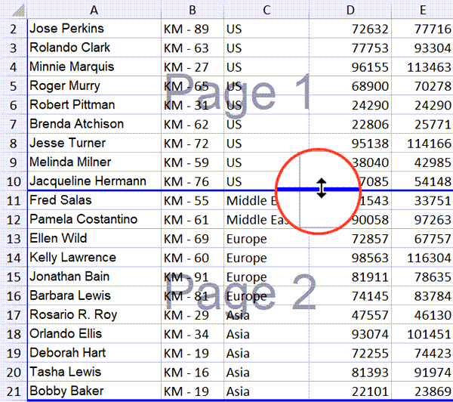Click the column E header
Viewport: 453px width, 402px height.
click(426, 10)
